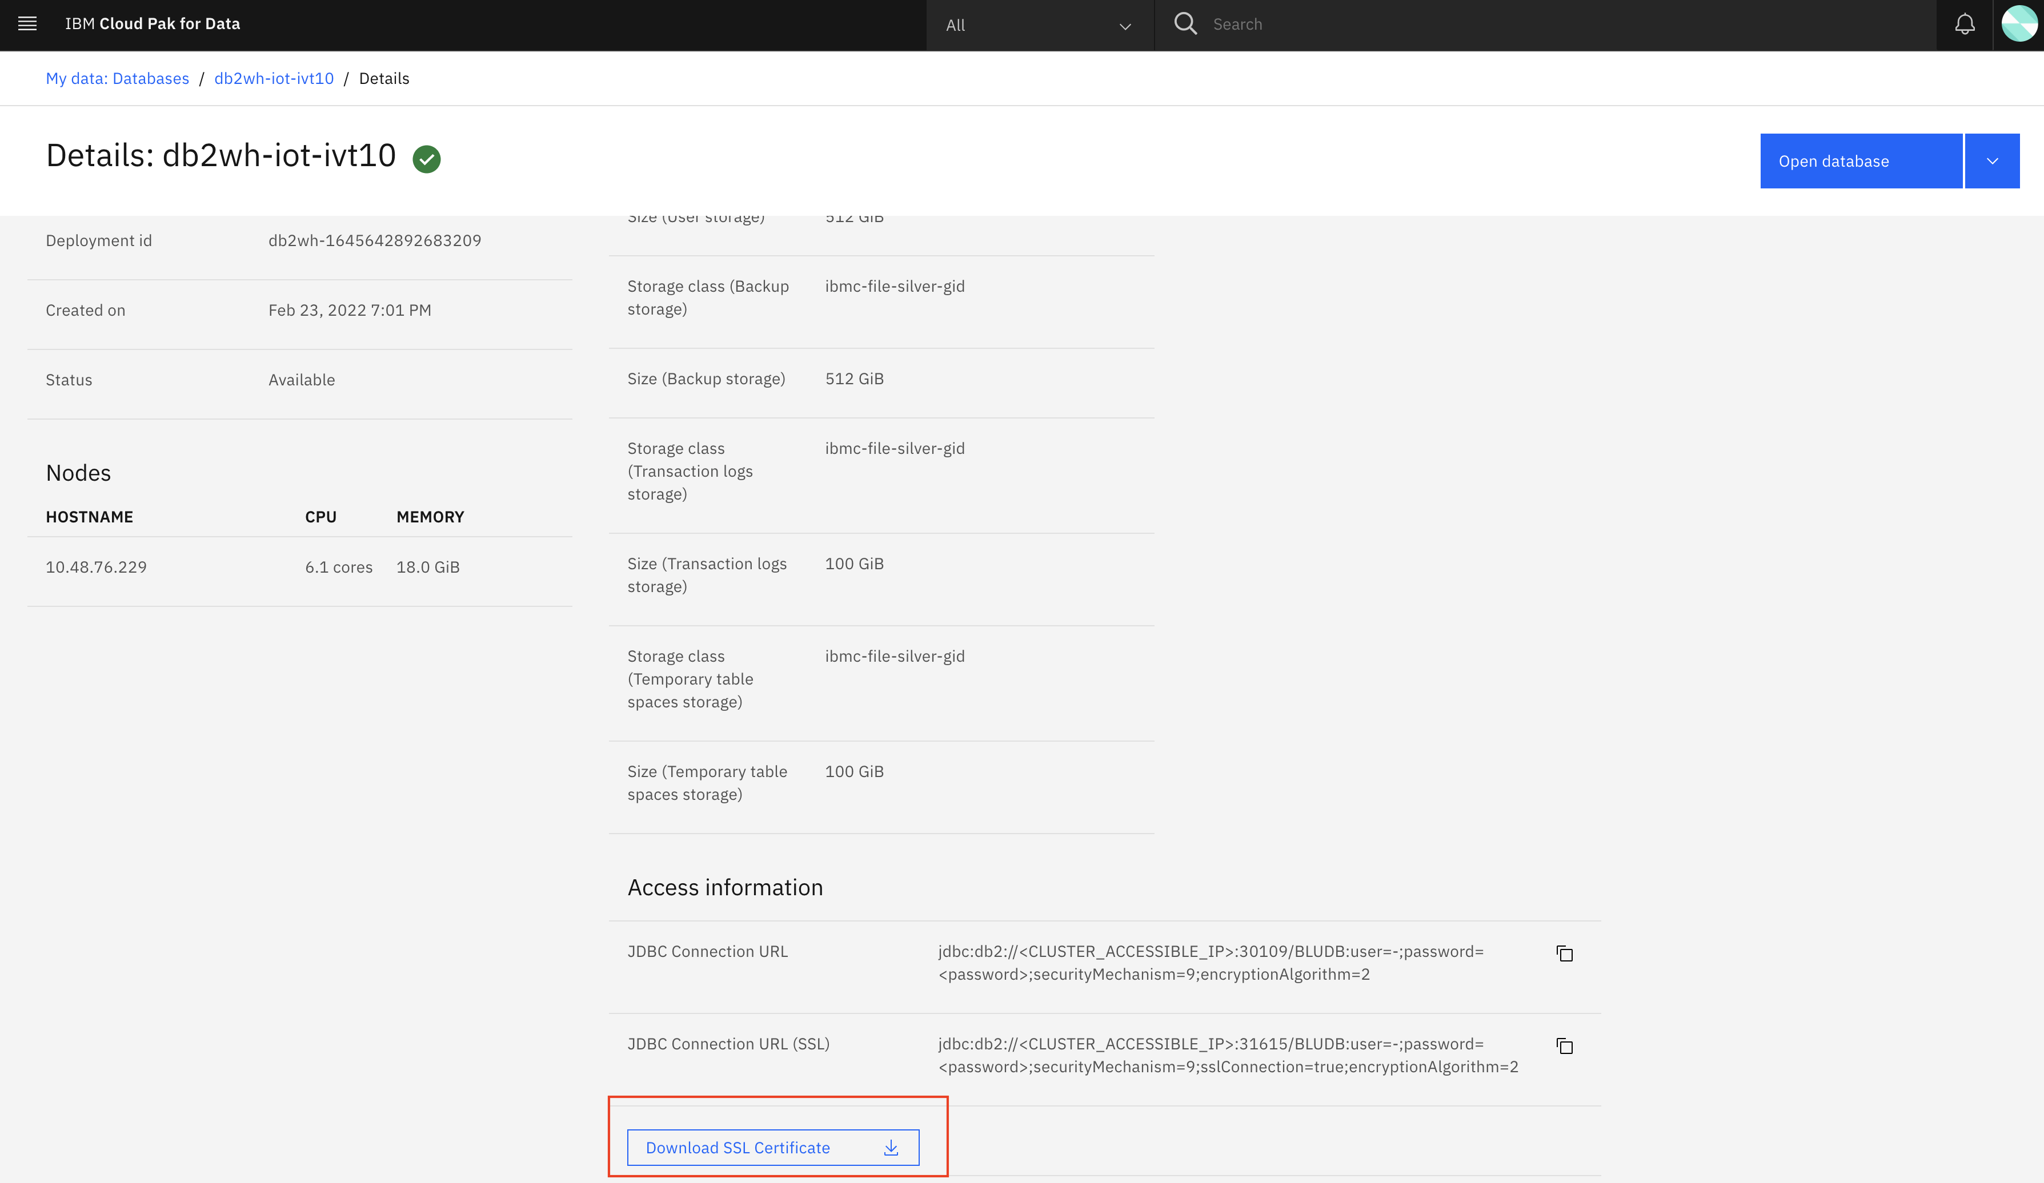Open the db2wh-iot-ivt10 breadcrumb link
This screenshot has height=1183, width=2044.
click(274, 79)
